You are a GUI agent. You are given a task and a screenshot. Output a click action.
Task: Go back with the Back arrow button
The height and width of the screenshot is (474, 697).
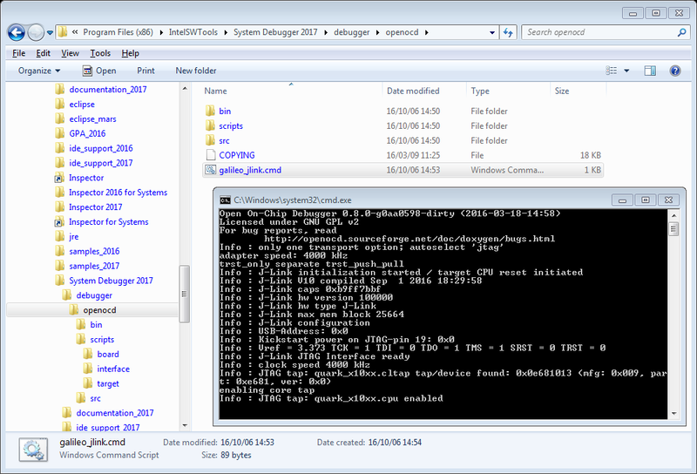click(x=17, y=32)
